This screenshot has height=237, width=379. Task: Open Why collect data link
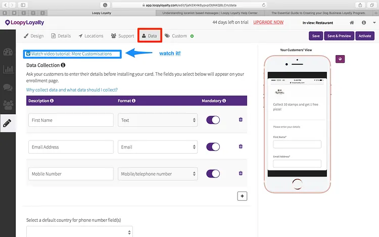72,90
